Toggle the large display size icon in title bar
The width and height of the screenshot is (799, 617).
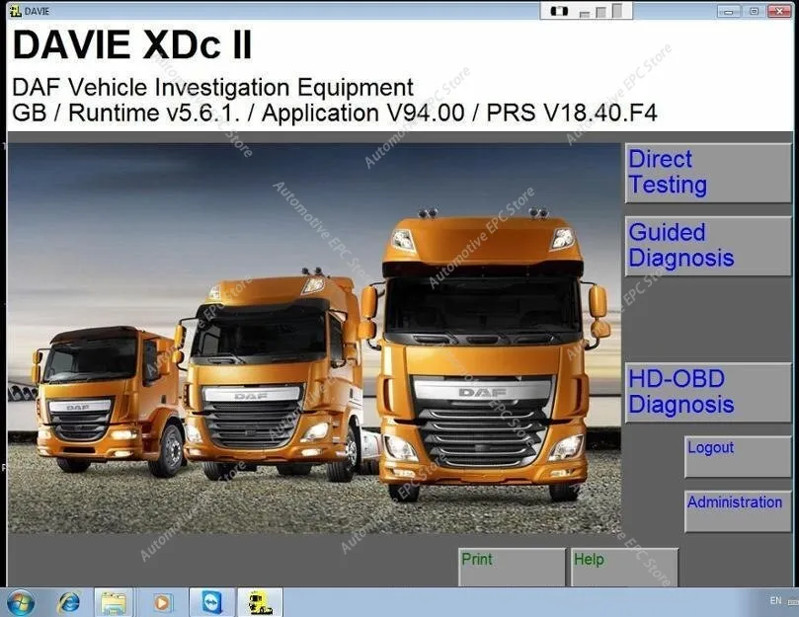(619, 10)
